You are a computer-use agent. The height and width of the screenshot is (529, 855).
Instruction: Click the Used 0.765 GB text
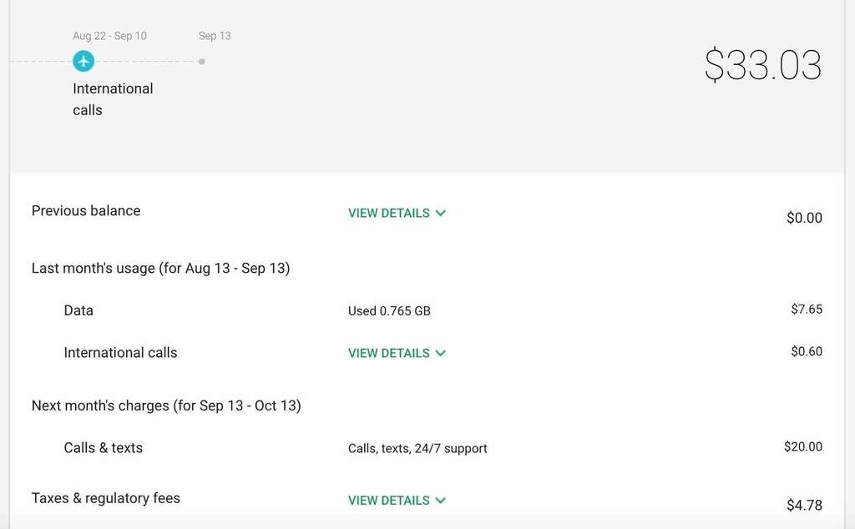click(x=389, y=311)
